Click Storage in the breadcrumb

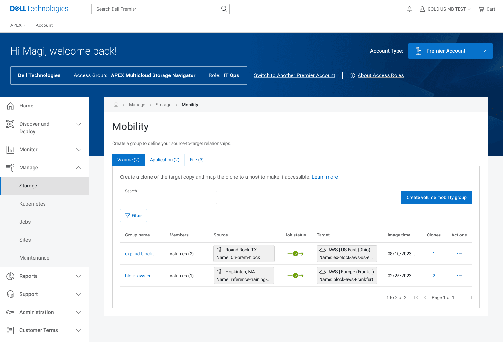pos(163,105)
